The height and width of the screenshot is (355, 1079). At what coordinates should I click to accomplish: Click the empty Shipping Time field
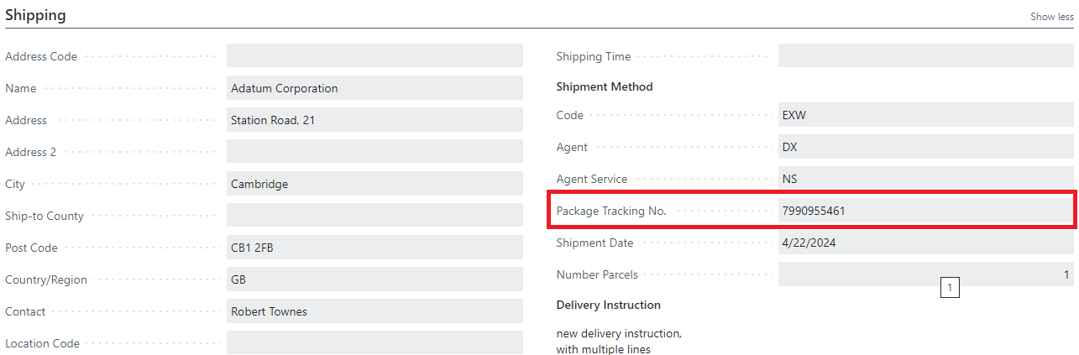[x=925, y=56]
